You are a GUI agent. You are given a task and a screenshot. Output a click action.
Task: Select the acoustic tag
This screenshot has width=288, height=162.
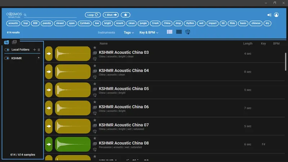click(x=13, y=23)
